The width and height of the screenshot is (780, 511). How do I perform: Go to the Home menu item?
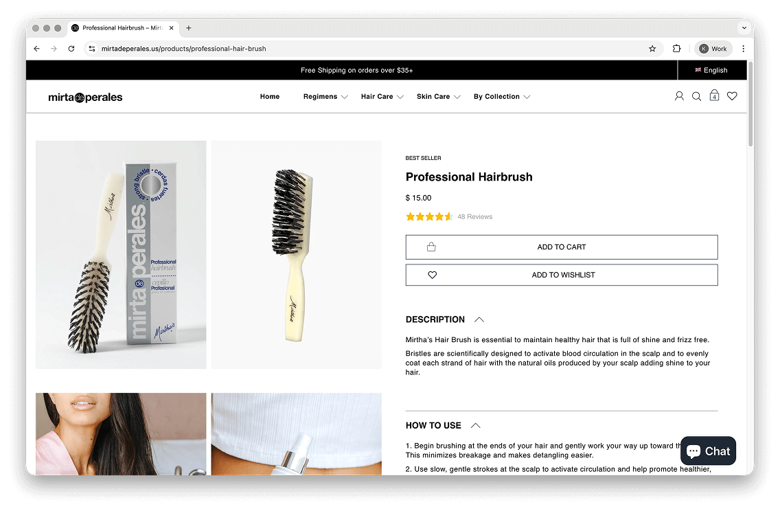point(270,97)
